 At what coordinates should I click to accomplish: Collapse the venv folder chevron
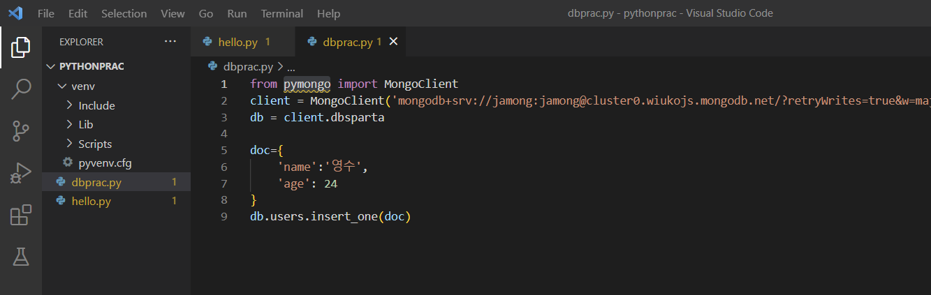[x=61, y=86]
